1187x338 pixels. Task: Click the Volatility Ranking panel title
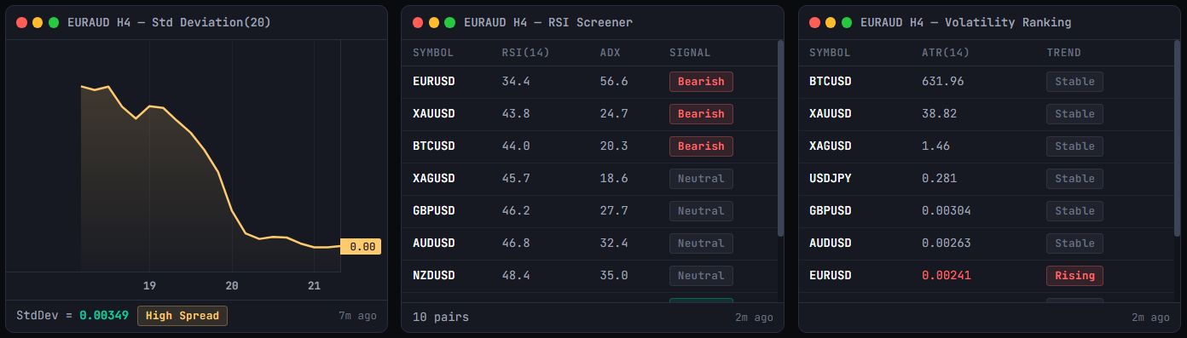coord(966,22)
